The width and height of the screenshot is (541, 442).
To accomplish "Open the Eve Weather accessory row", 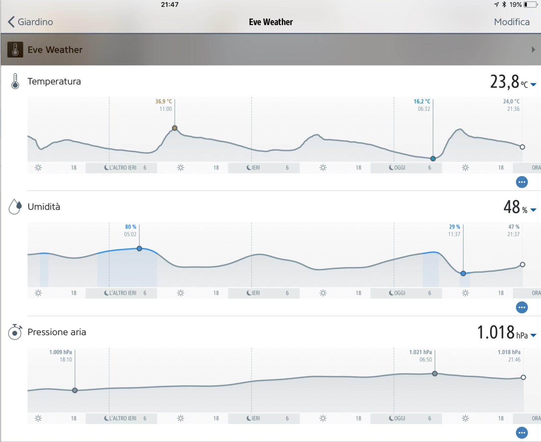I will coord(270,50).
